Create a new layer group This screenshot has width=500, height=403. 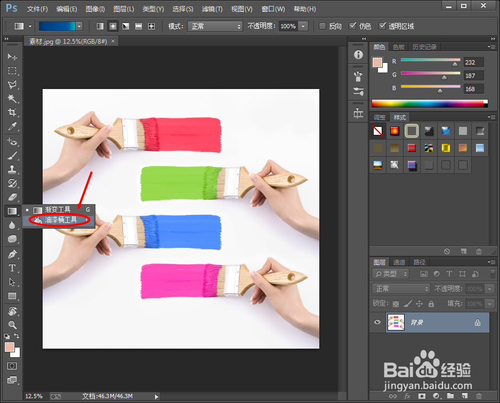point(450,396)
